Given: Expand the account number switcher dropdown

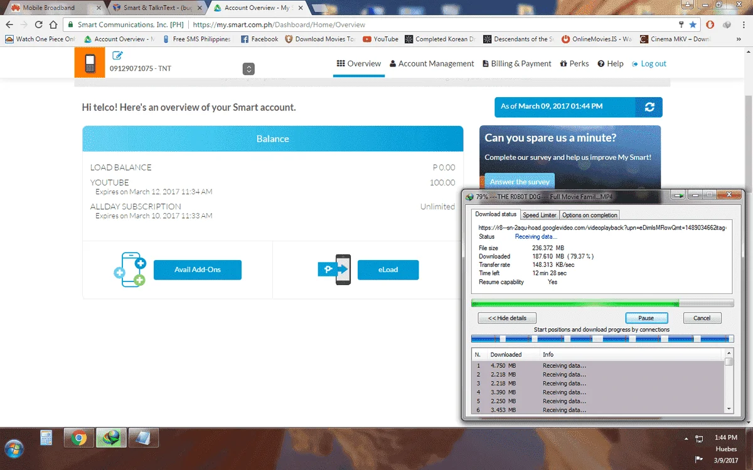Looking at the screenshot, I should pos(248,68).
